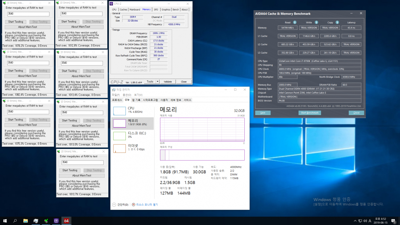Switch to AIDA64 via the red 64 taskbar icon
400x225 pixels.
point(66,221)
